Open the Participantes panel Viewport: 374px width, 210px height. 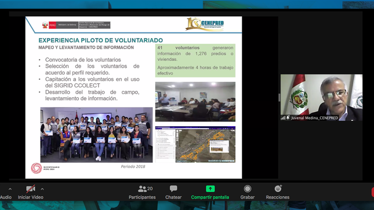point(142,193)
